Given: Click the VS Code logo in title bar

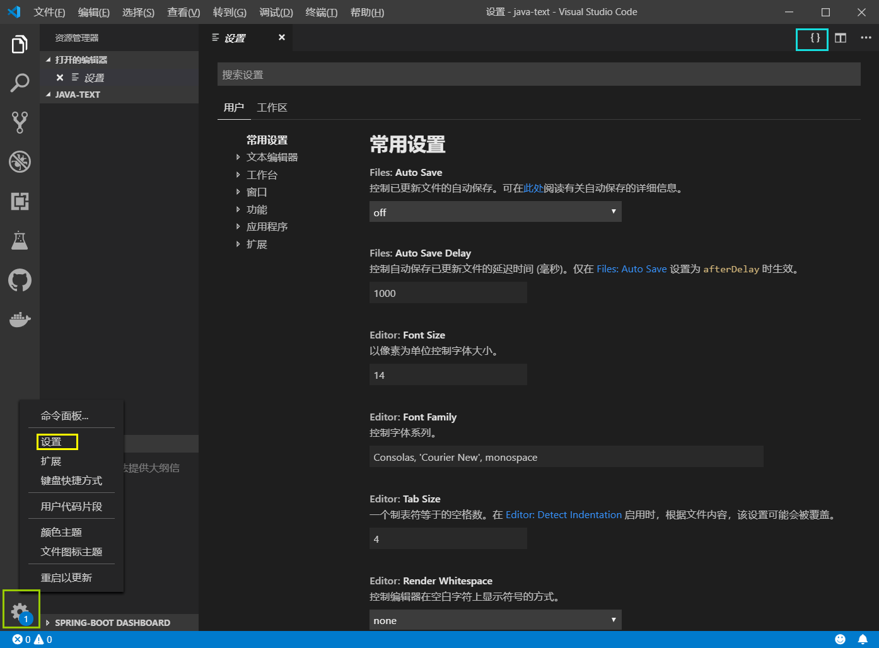Looking at the screenshot, I should tap(14, 12).
